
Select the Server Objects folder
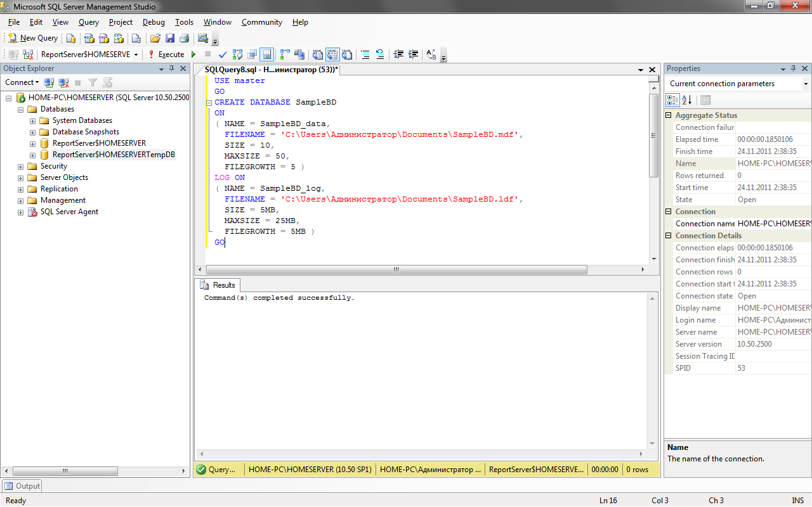click(x=64, y=177)
